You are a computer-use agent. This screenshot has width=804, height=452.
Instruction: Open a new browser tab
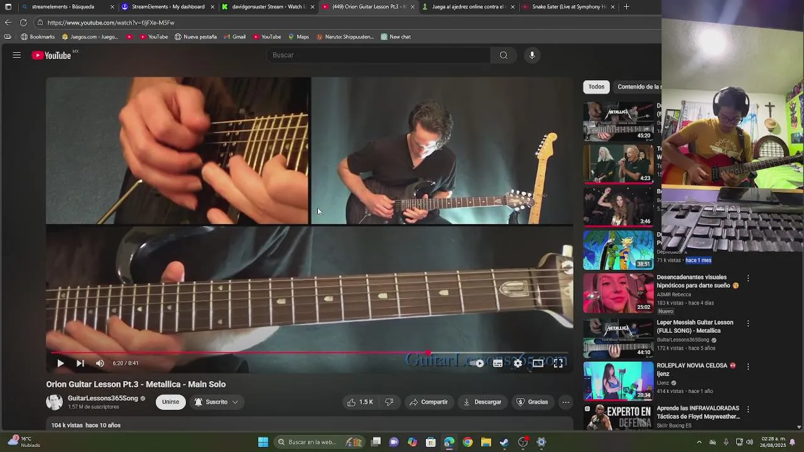[626, 7]
